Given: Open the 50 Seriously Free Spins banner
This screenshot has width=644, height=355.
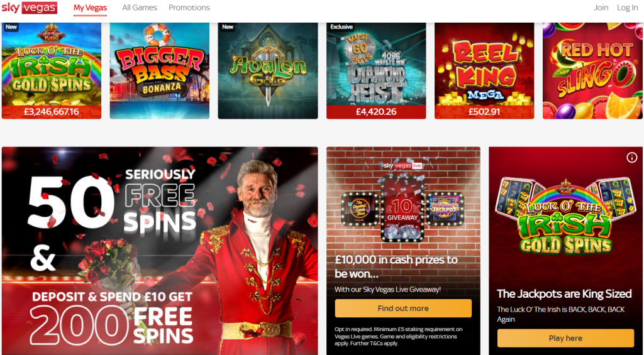Looking at the screenshot, I should 160,251.
